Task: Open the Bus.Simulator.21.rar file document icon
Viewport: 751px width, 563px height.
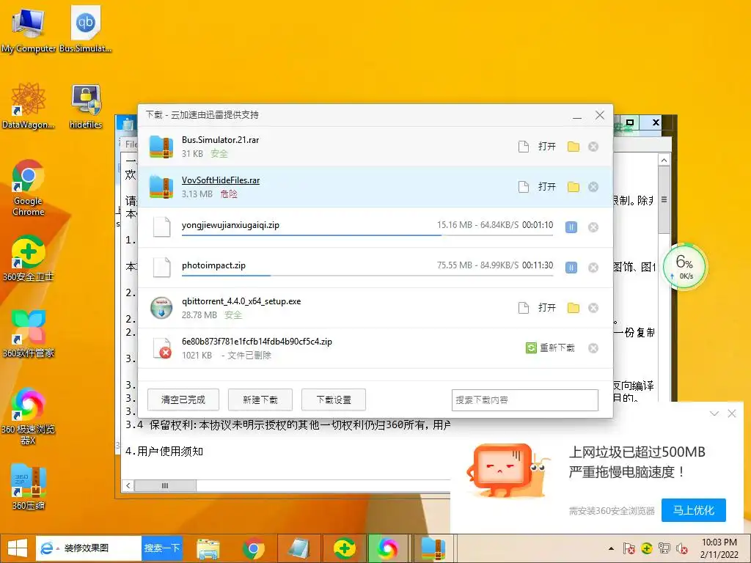Action: [524, 147]
